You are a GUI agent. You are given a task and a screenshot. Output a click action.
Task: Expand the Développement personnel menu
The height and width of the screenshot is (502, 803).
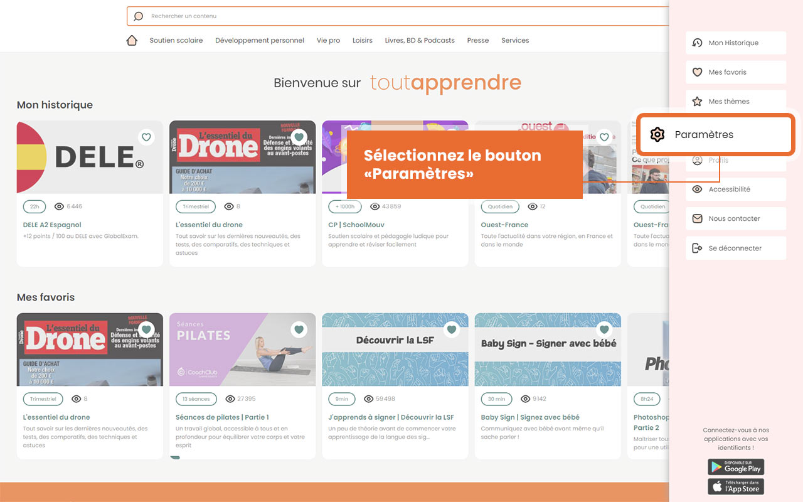(259, 40)
